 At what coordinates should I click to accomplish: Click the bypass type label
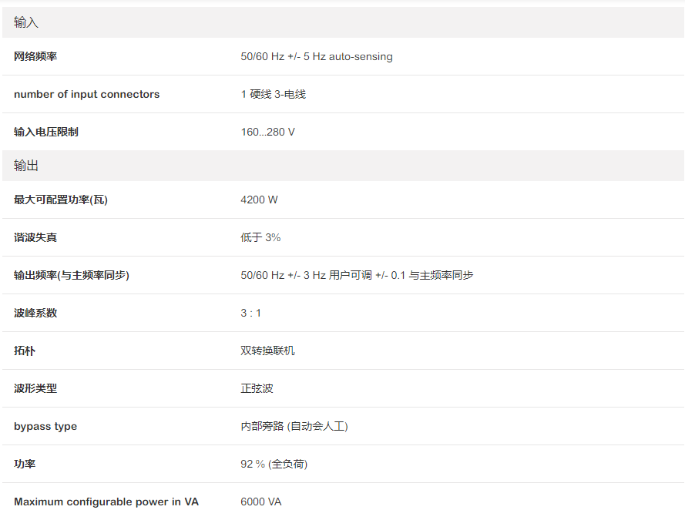pyautogui.click(x=45, y=426)
